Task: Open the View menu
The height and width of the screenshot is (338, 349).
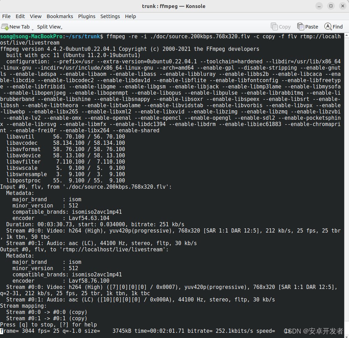Action: point(36,16)
